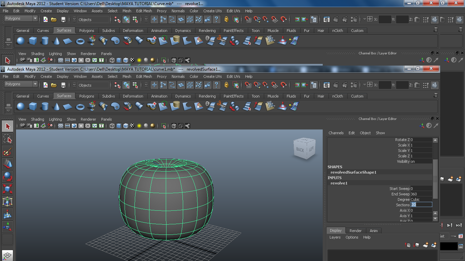Click X coordinate input box, front window
Screen dimensions: 465x261
(x=385, y=85)
